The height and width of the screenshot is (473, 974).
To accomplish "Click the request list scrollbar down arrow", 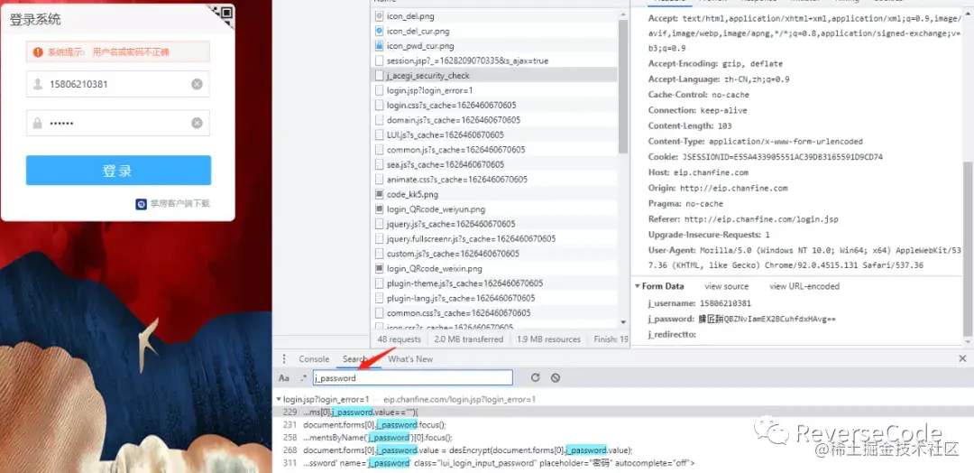I will click(624, 322).
